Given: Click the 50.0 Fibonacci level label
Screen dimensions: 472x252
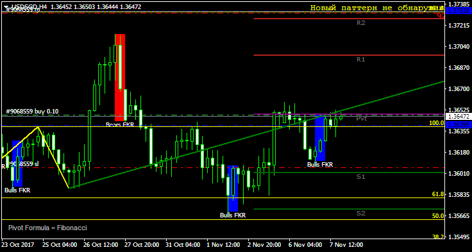Looking at the screenshot, I should [438, 216].
